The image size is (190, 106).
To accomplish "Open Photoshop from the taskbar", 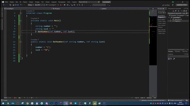I will click(x=51, y=103).
